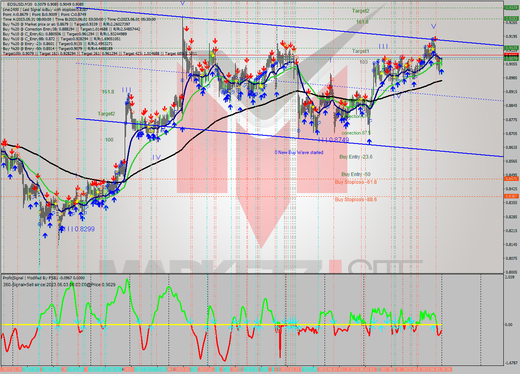Click '0 New Buy Wave started' label
Image resolution: width=520 pixels, height=374 pixels.
tap(299, 152)
